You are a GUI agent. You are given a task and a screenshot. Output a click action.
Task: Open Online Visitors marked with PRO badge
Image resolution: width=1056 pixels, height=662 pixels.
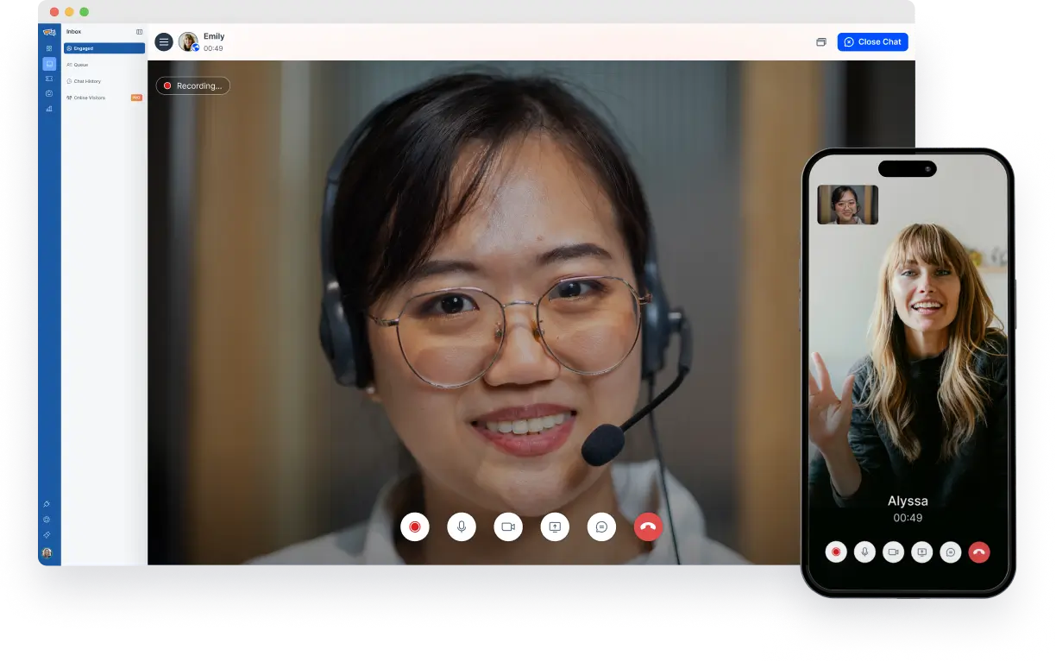89,98
